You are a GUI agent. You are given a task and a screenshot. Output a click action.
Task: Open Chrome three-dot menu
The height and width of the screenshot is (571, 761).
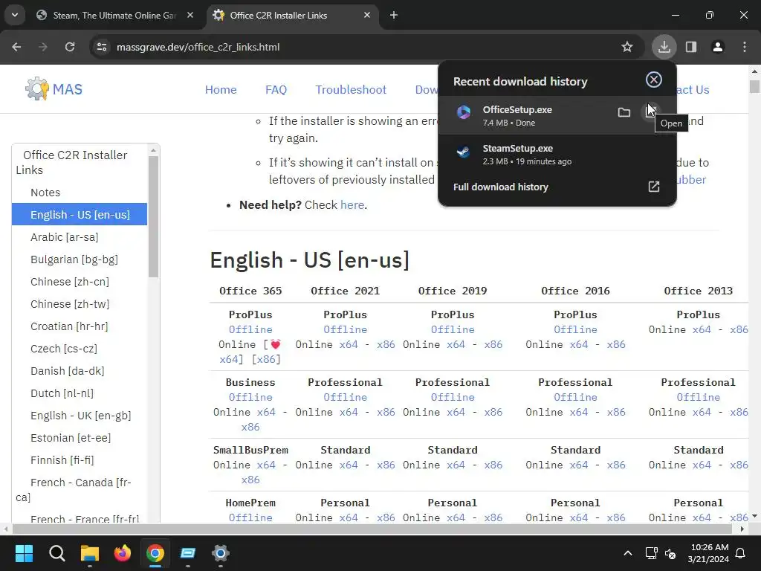[x=745, y=47]
